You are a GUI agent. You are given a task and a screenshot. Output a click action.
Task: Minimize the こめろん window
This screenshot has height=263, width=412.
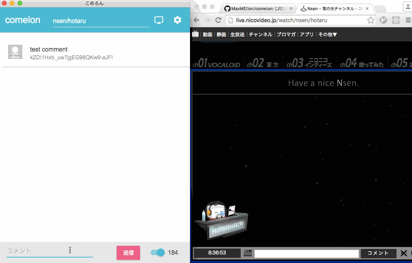(x=12, y=3)
